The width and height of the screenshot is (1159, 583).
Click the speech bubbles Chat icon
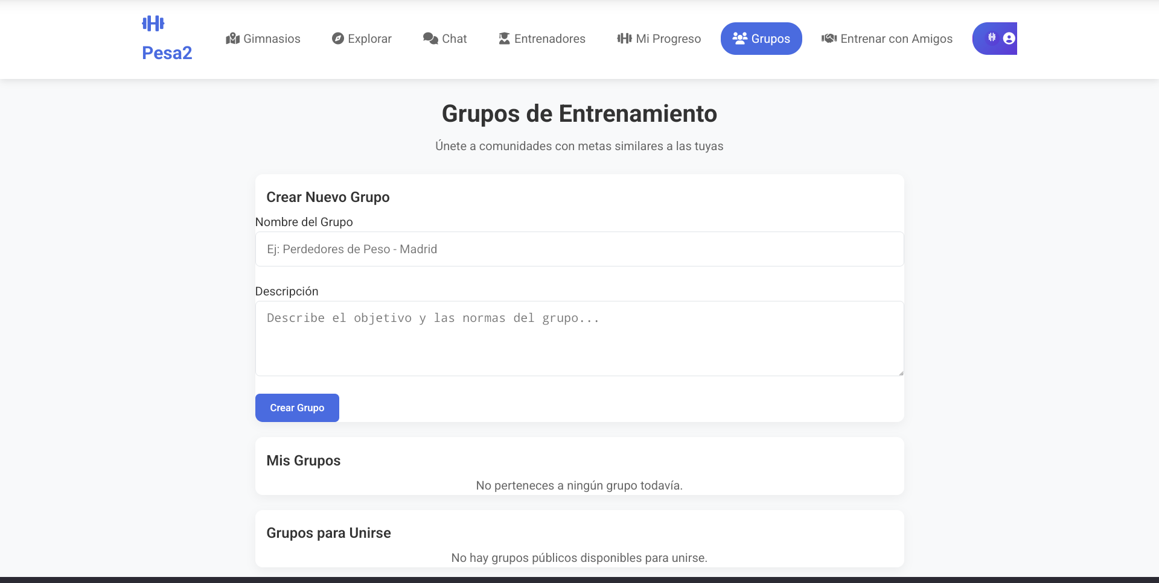(430, 39)
